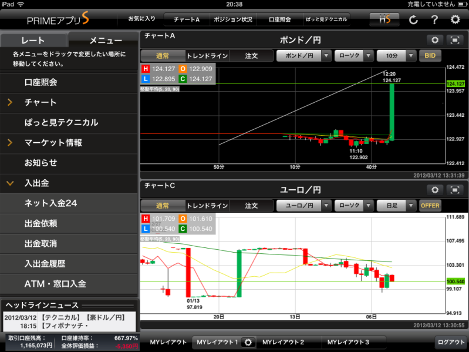Viewport: 469px width, 352px height.
Task: Select MYレイアウト3 layout
Action: 348,342
